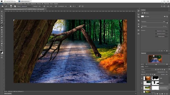Toggle lock all padlock icon
170x95 pixels.
155,74
